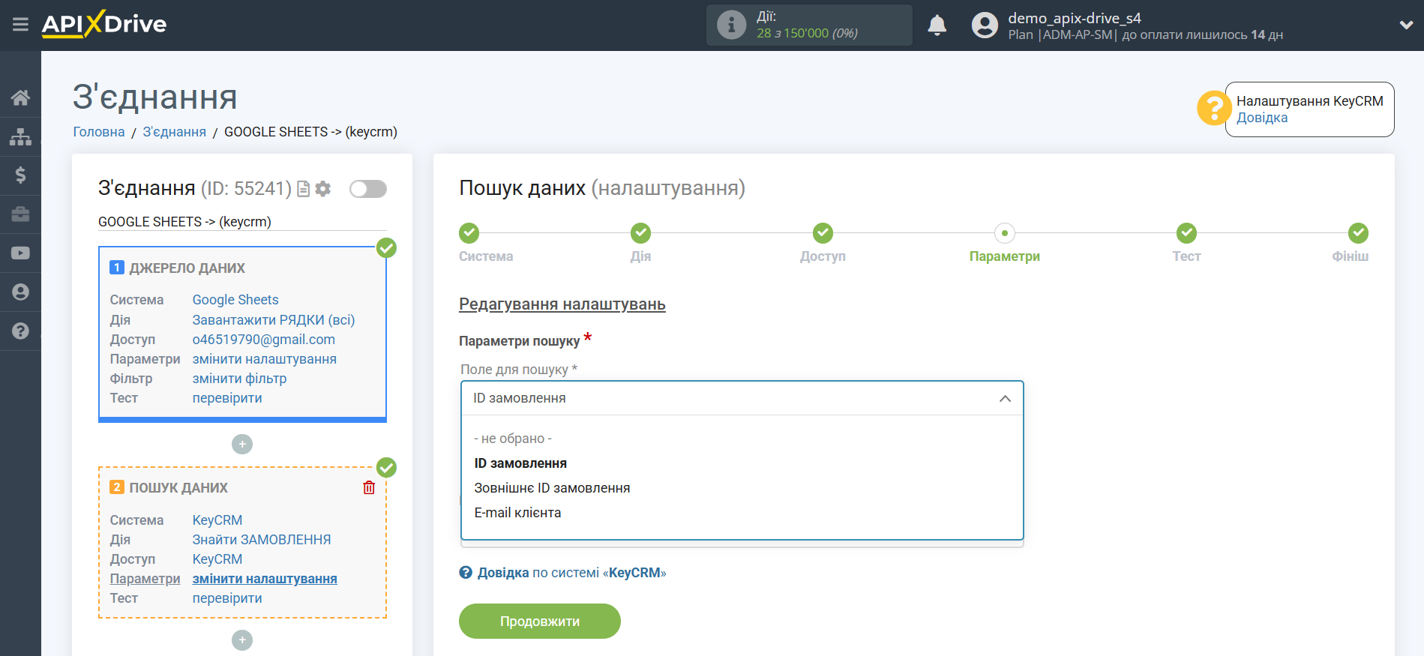
Task: Expand the account chevron menu
Action: click(1406, 25)
